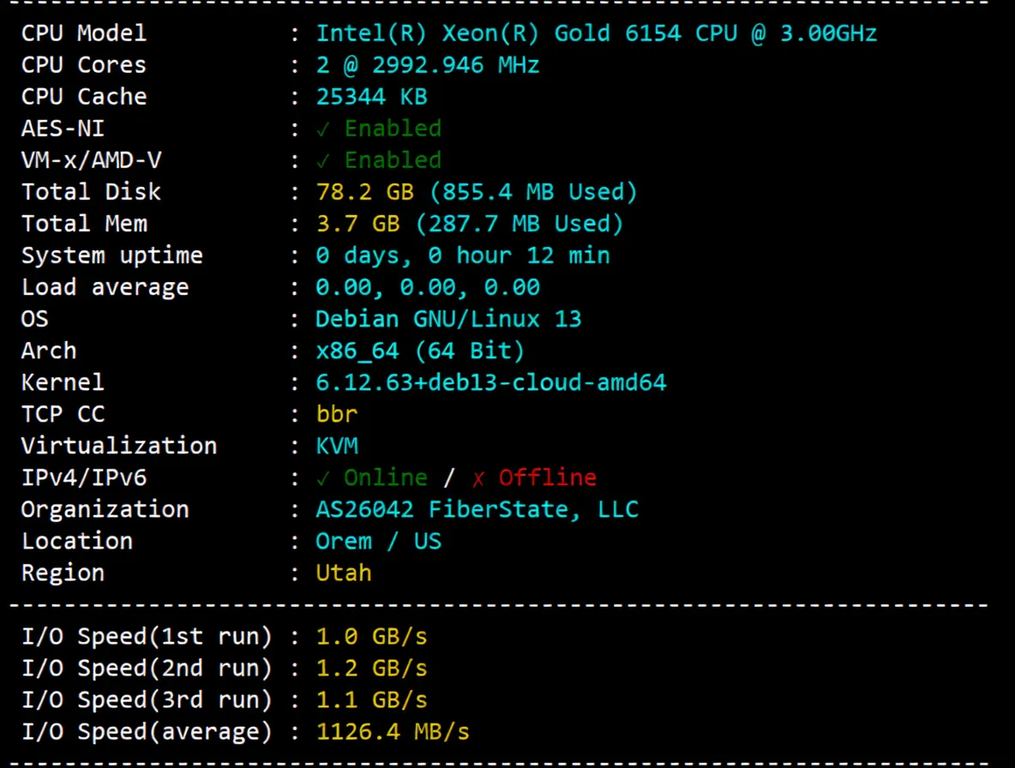
Task: Click the Orem / US location text
Action: (379, 540)
